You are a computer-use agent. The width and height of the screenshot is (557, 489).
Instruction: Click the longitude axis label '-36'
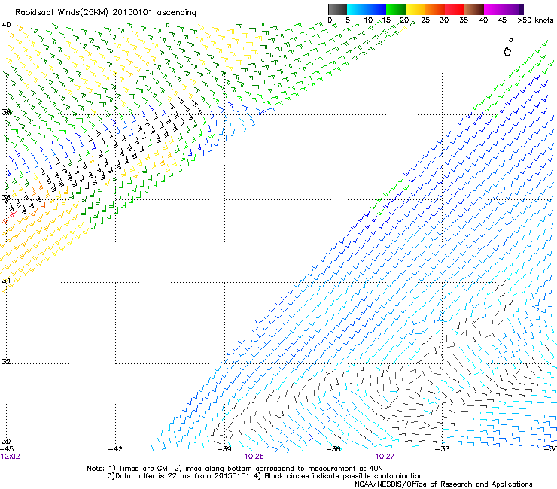[333, 449]
